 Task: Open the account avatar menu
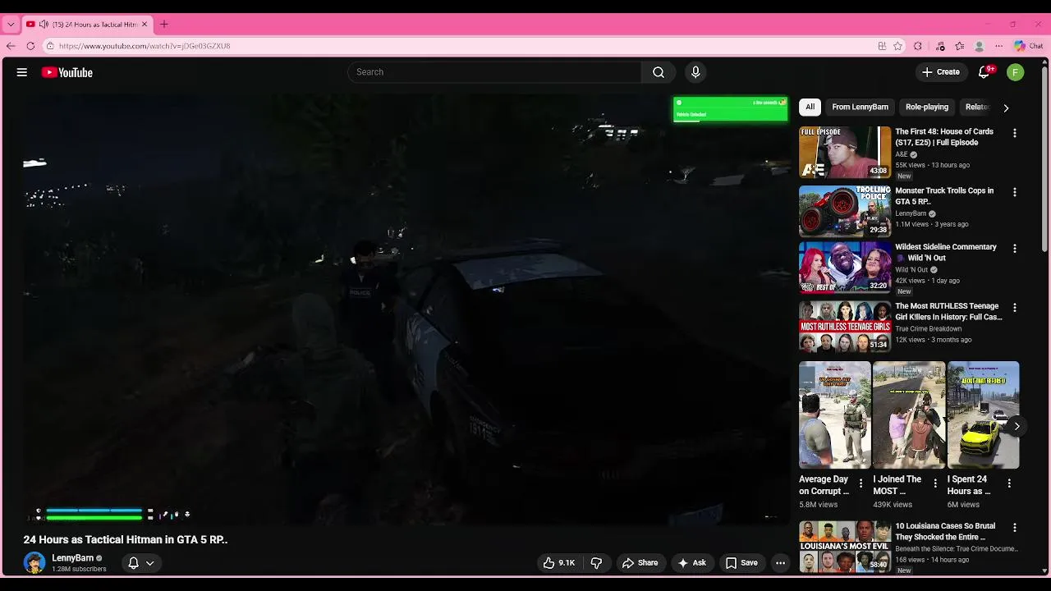[1016, 72]
